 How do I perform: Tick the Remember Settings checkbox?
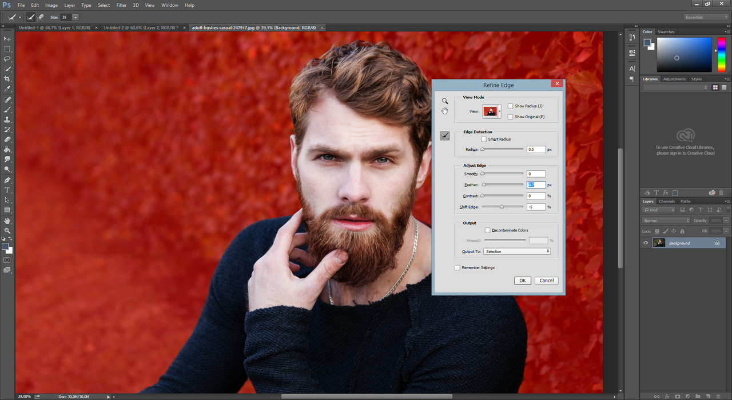tap(457, 267)
